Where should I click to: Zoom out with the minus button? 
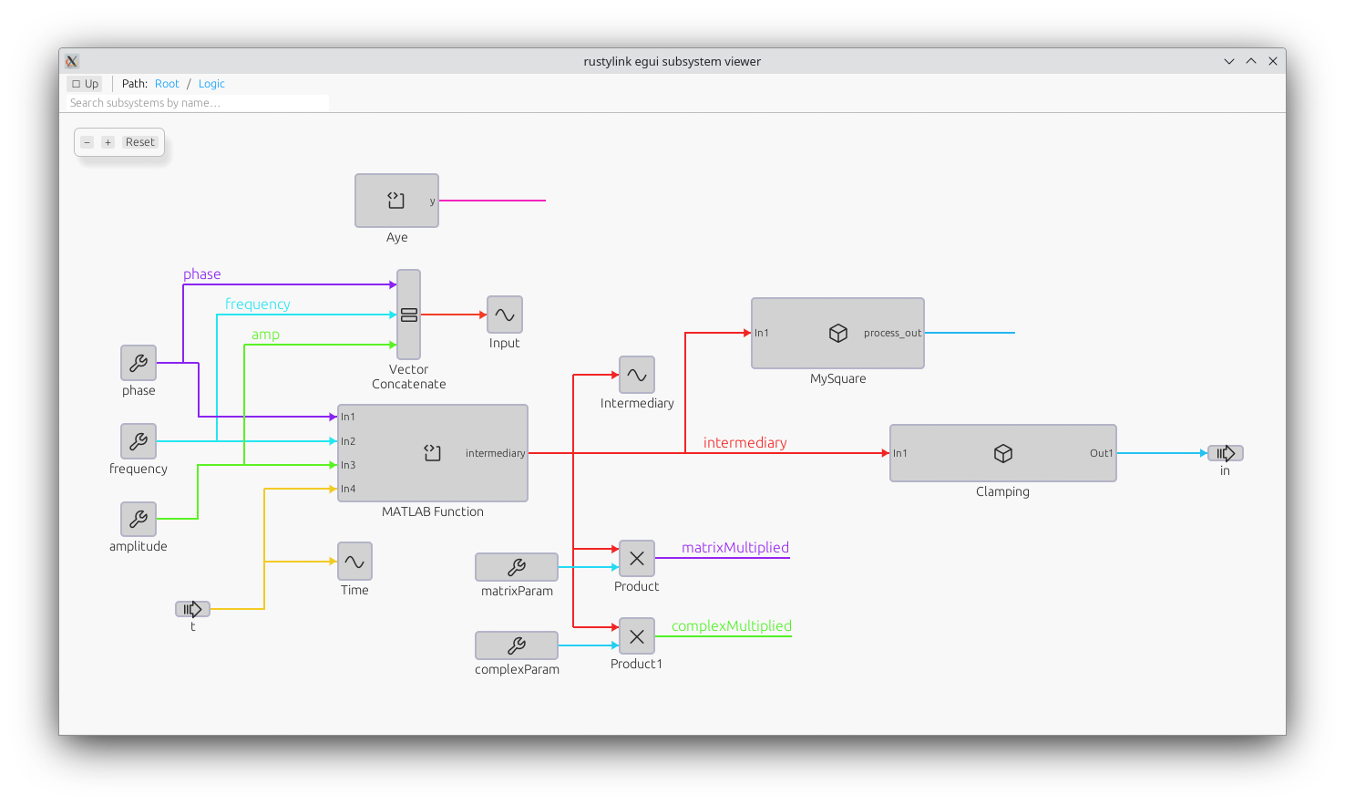[x=87, y=142]
